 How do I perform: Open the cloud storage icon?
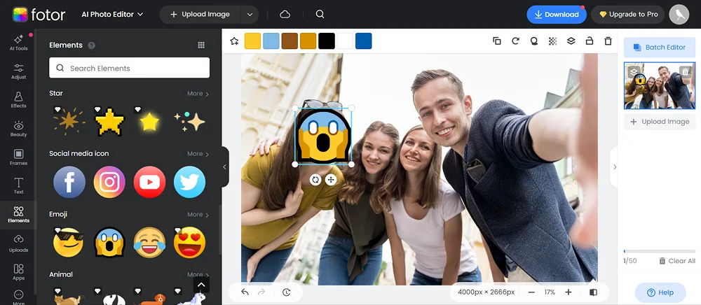click(285, 14)
